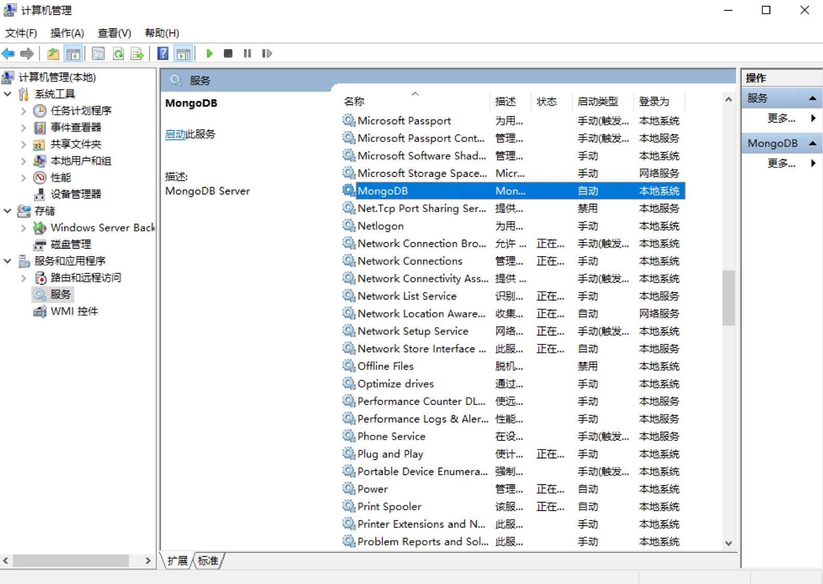Image resolution: width=823 pixels, height=584 pixels.
Task: Select the MongoDB service row
Action: click(513, 191)
